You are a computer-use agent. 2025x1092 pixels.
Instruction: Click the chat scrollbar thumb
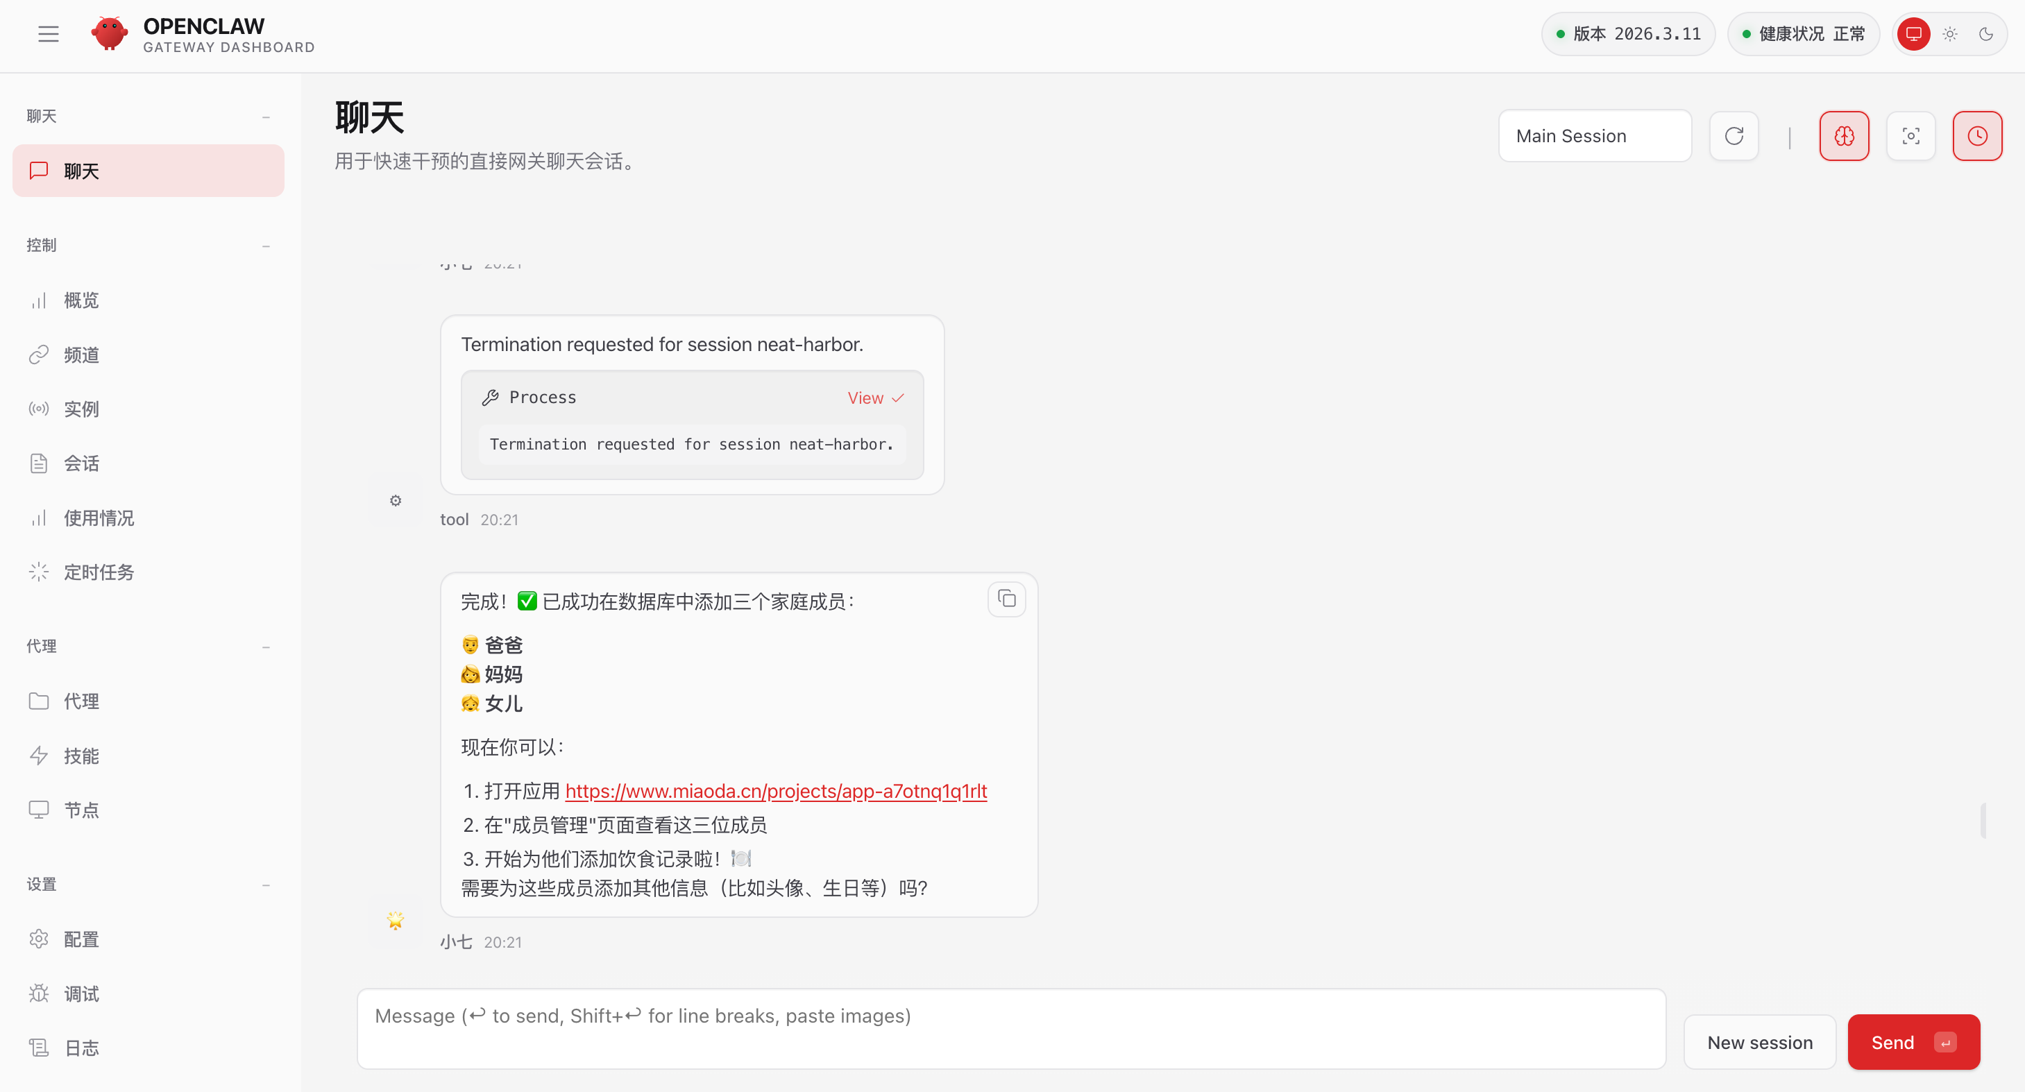click(1983, 819)
